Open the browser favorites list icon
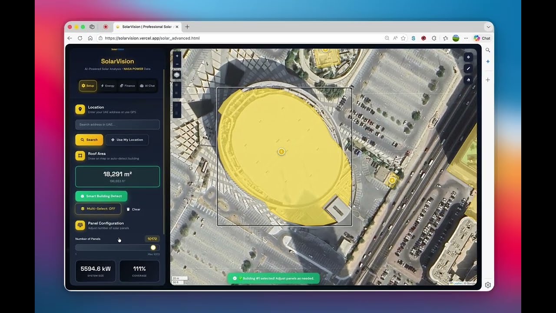This screenshot has width=556, height=313. coord(445,38)
